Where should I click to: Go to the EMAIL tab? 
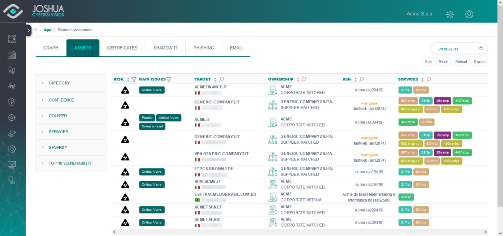(x=236, y=48)
